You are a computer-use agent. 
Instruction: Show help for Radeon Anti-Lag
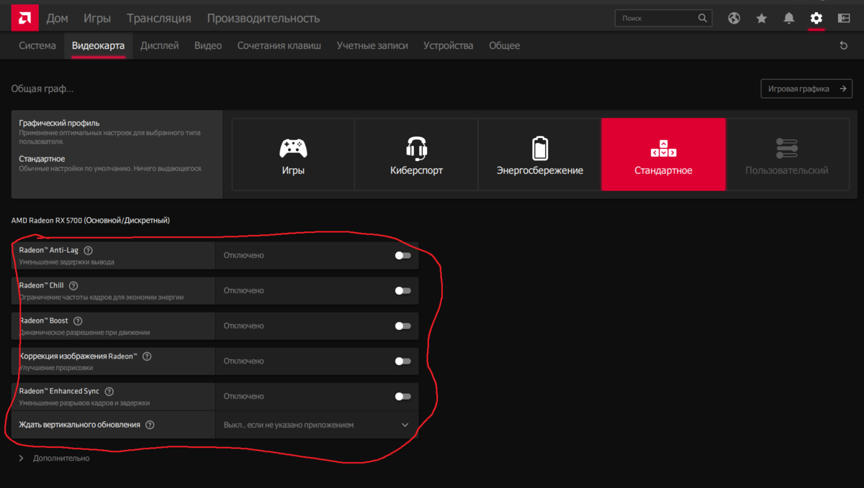click(x=88, y=250)
